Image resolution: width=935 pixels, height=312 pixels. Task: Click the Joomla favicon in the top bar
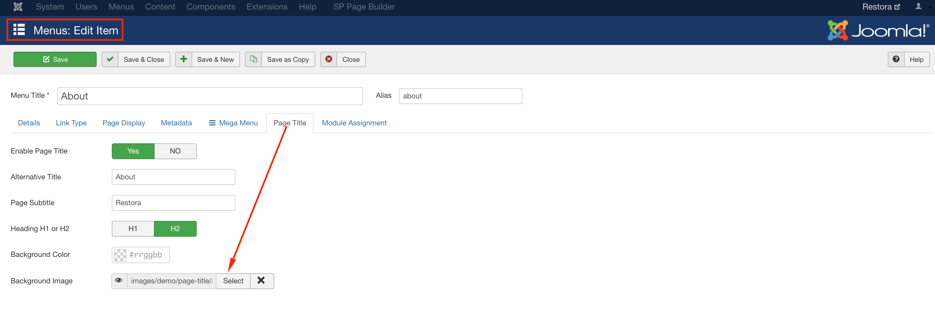point(17,6)
